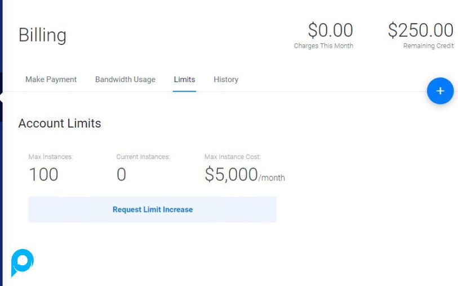Click the Max Instances label
Screen dimensions: 458x286
[51, 157]
